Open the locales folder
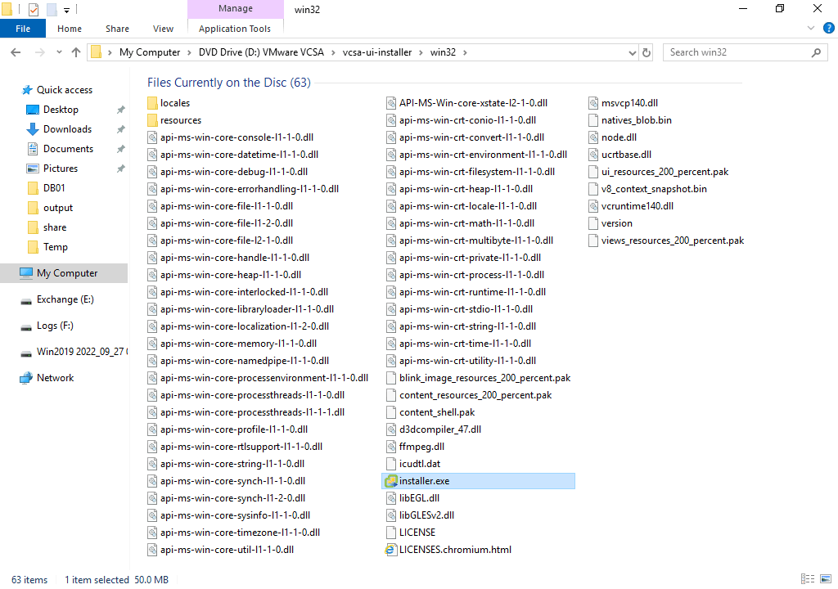 (176, 102)
